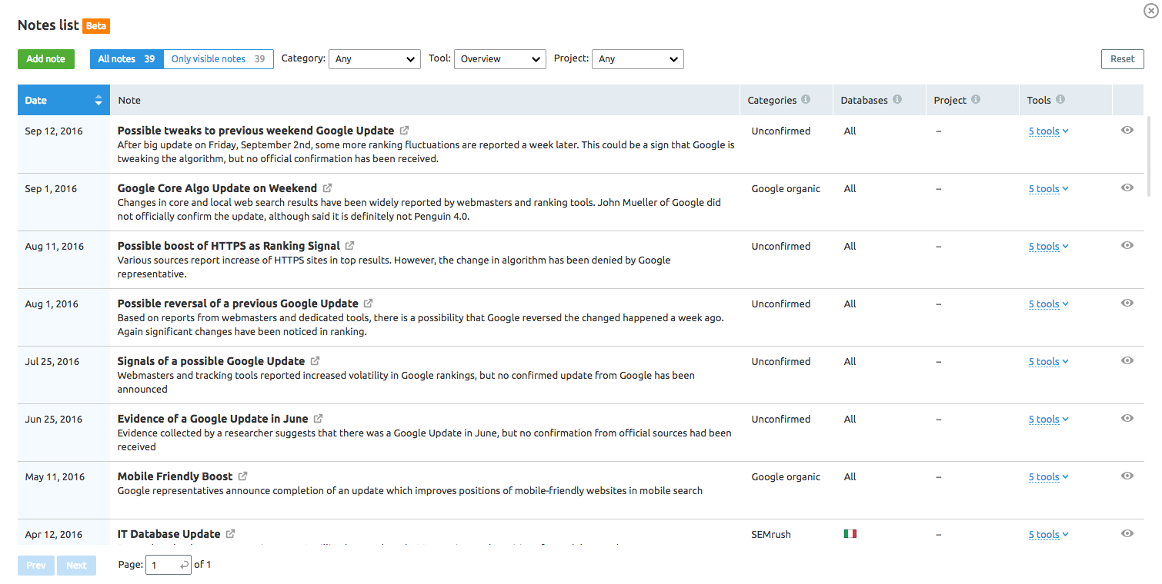Open the Mobile Friendly Boost title
Viewport: 1162px width, 584px height.
(x=175, y=476)
